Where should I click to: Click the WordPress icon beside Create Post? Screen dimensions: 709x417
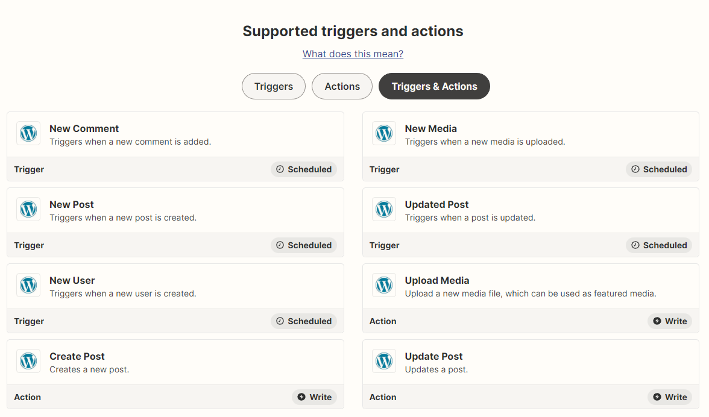coord(28,361)
